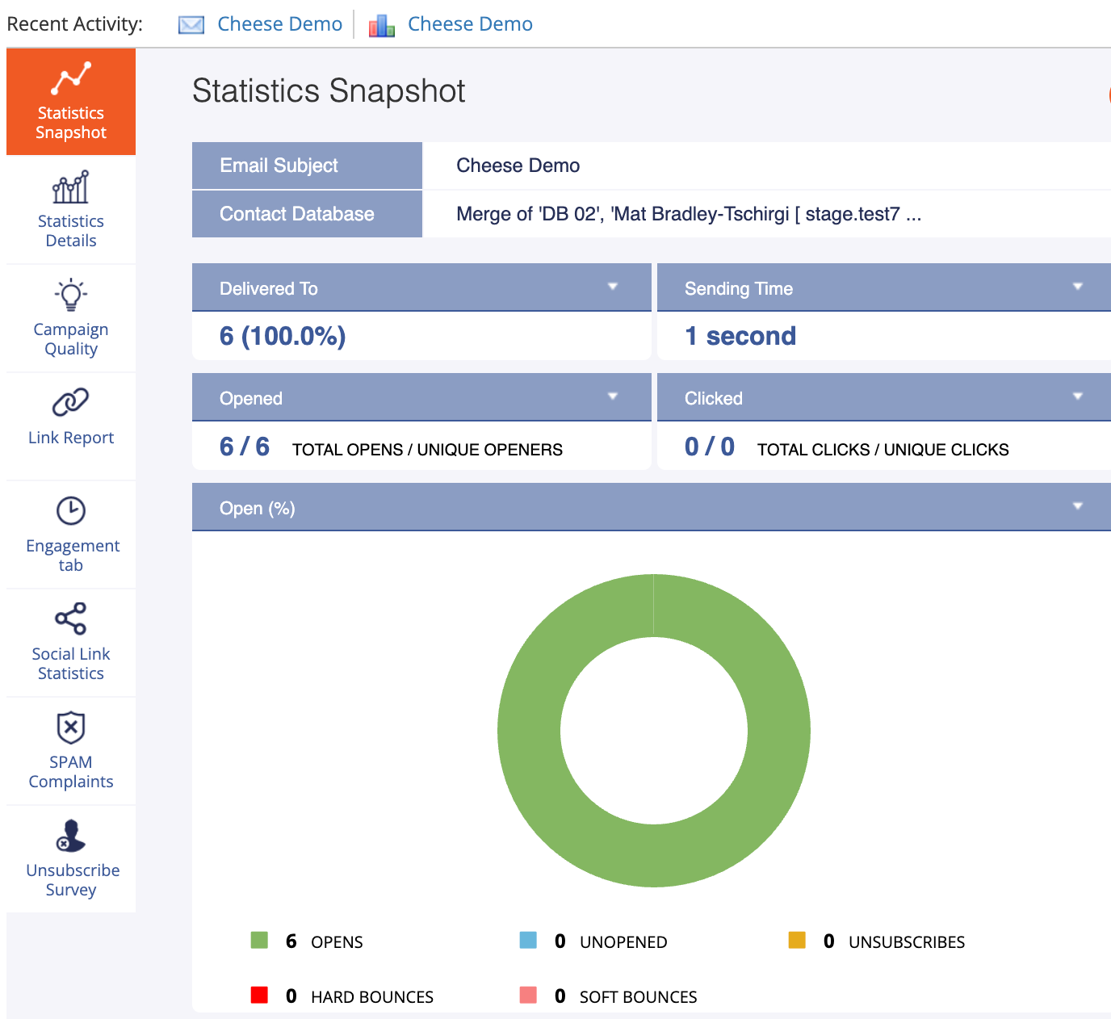1111x1019 pixels.
Task: Expand the Open (%) chart dropdown arrow
Action: point(1077,506)
